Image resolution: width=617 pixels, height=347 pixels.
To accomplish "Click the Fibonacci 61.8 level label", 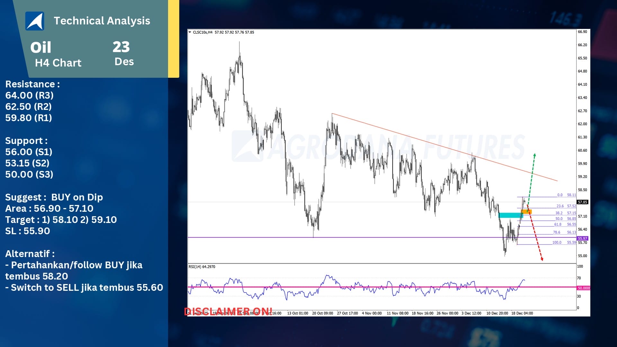I will 558,224.
